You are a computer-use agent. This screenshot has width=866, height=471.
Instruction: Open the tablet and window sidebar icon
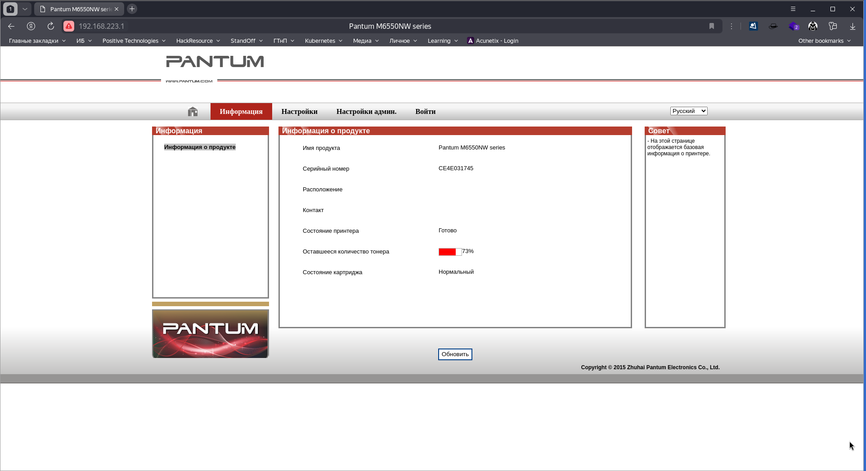pyautogui.click(x=833, y=26)
